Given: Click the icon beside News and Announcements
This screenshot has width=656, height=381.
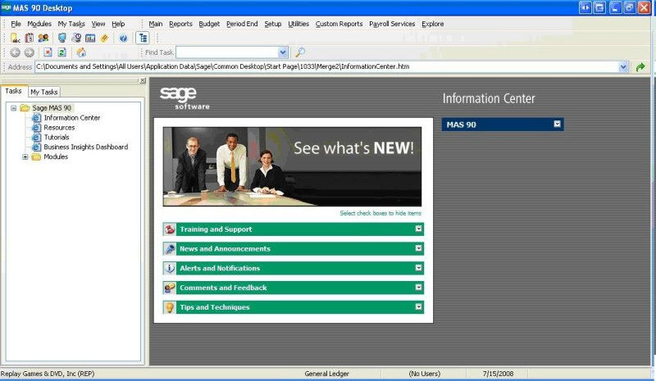Looking at the screenshot, I should coord(170,249).
